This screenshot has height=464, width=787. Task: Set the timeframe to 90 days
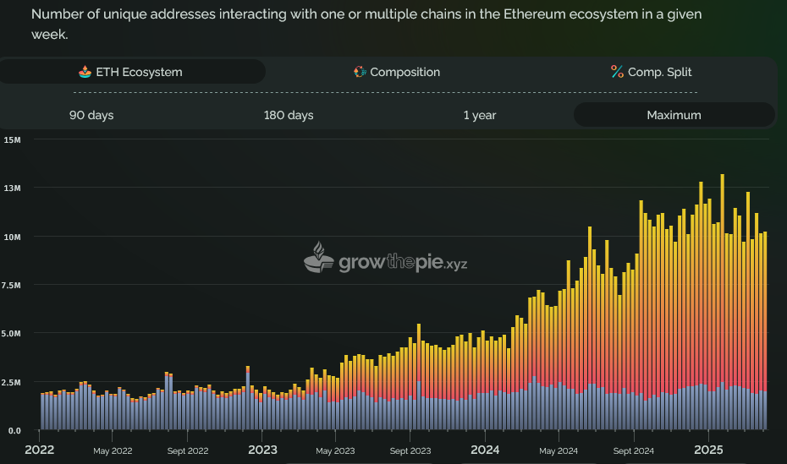tap(91, 115)
